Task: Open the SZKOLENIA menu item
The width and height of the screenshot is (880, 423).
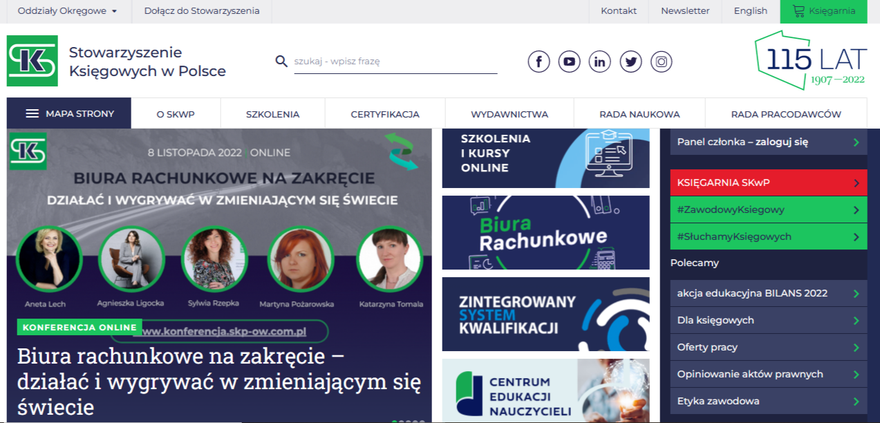Action: [x=272, y=114]
